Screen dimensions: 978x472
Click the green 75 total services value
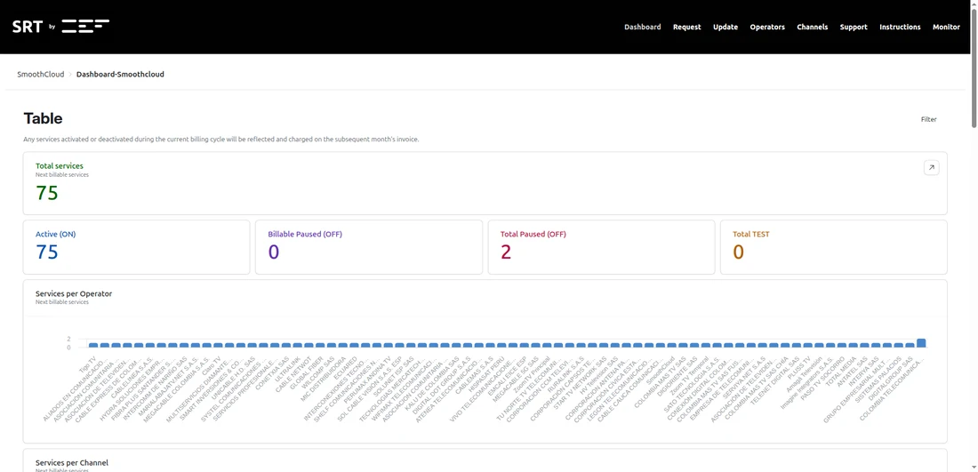click(47, 193)
